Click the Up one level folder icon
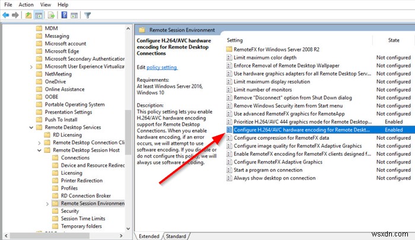The image size is (415, 240). pyautogui.click(x=28, y=15)
